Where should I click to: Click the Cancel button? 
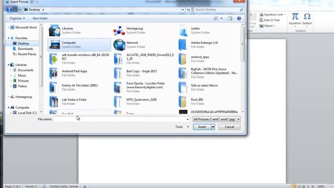[229, 127]
